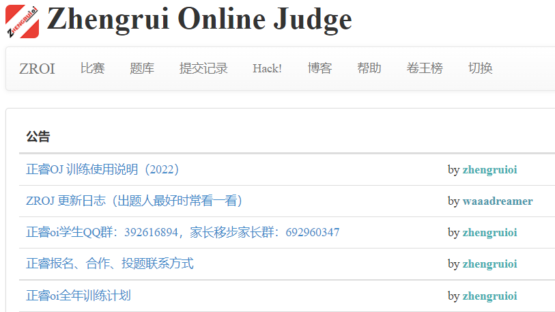Open the 帮助 help menu item

369,68
